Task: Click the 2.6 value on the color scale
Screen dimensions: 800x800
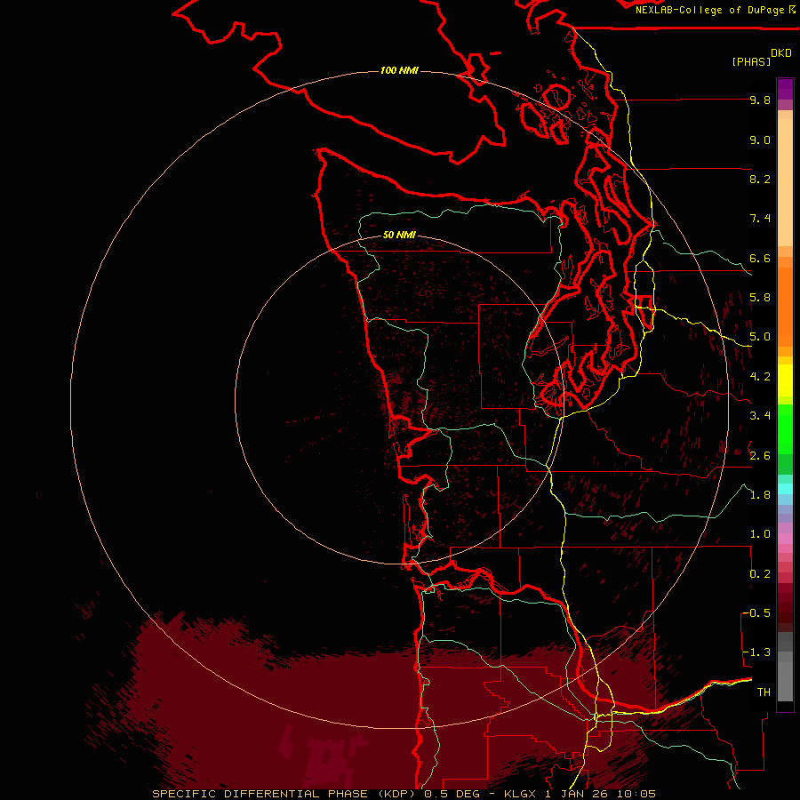Action: (760, 456)
